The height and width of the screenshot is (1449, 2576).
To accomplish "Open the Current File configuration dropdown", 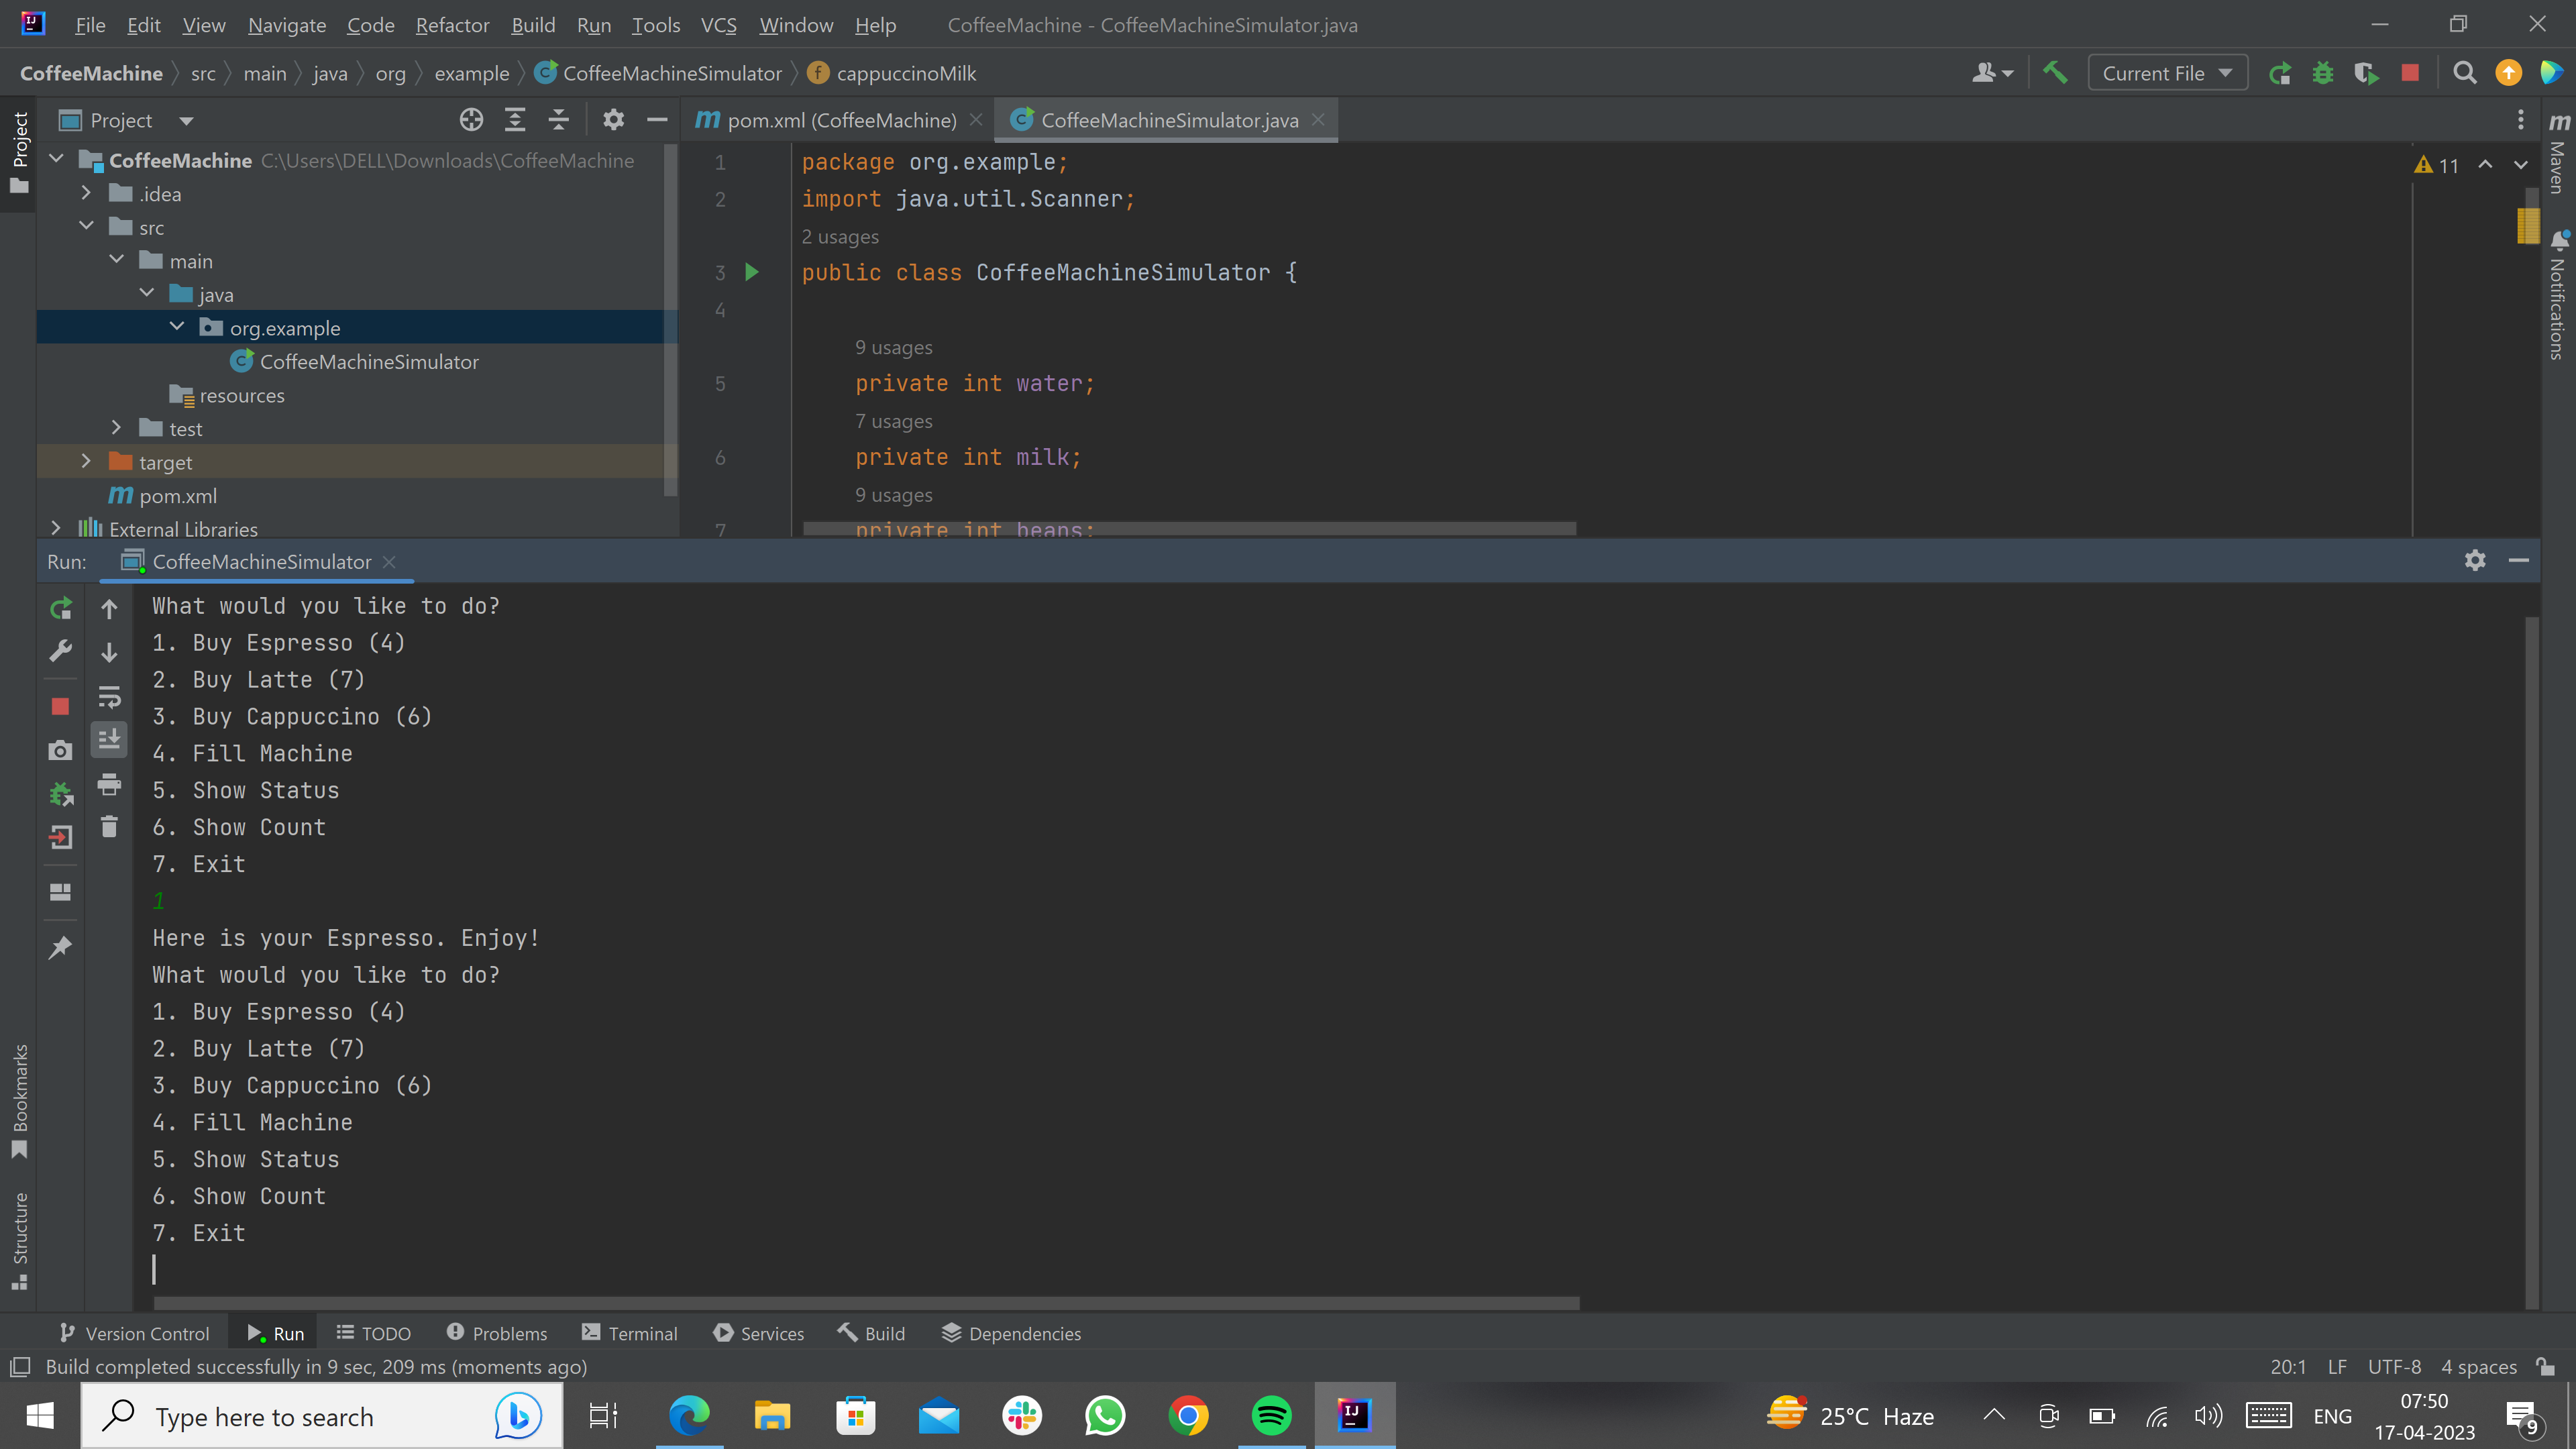I will tap(2167, 72).
